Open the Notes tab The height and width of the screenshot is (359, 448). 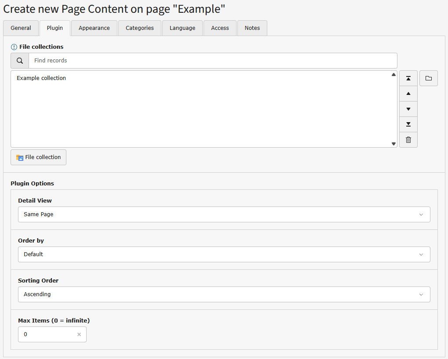tap(252, 28)
